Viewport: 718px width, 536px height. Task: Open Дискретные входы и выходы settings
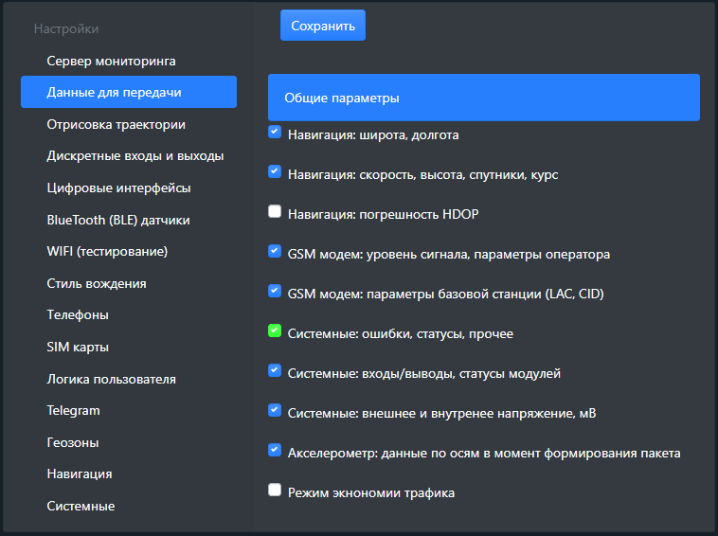click(135, 155)
